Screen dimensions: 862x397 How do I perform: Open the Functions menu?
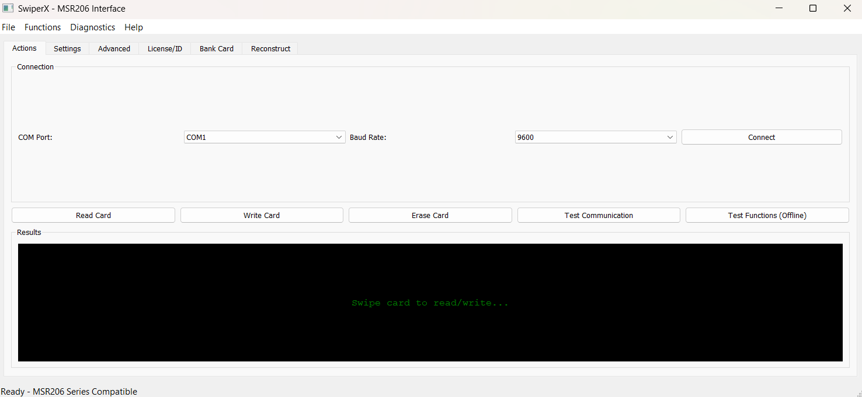tap(43, 27)
